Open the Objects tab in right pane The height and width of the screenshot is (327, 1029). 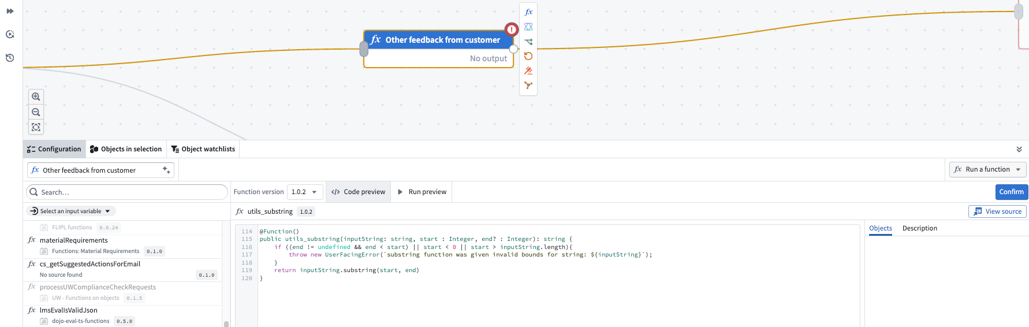pos(881,228)
